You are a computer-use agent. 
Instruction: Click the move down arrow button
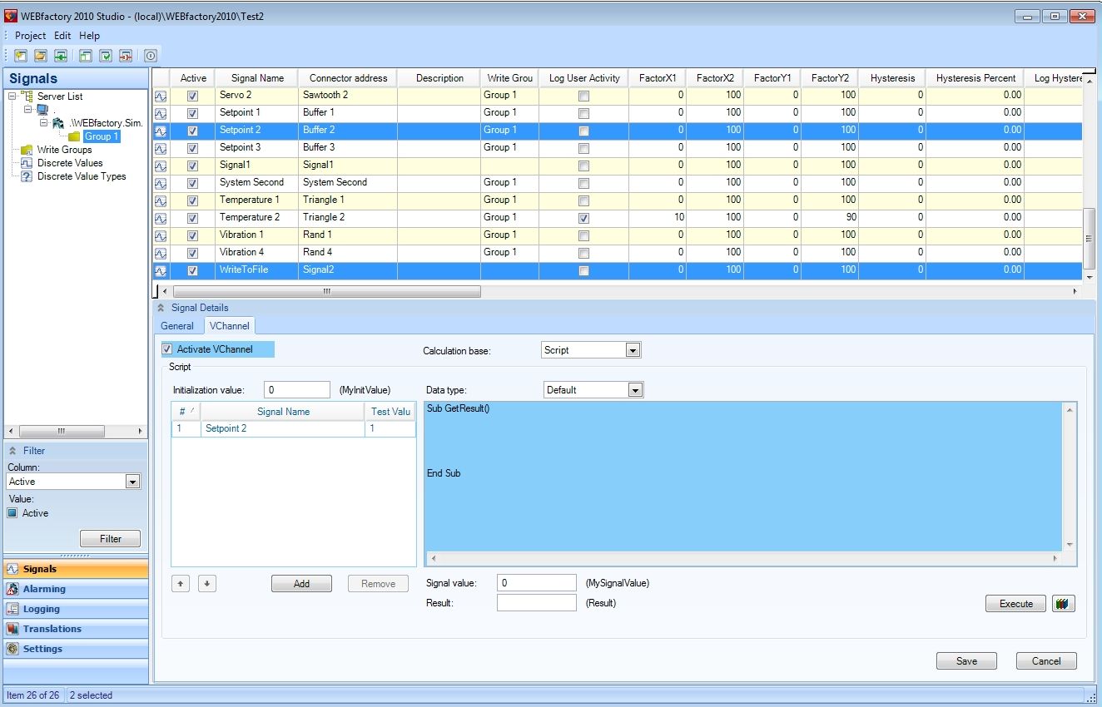(207, 583)
